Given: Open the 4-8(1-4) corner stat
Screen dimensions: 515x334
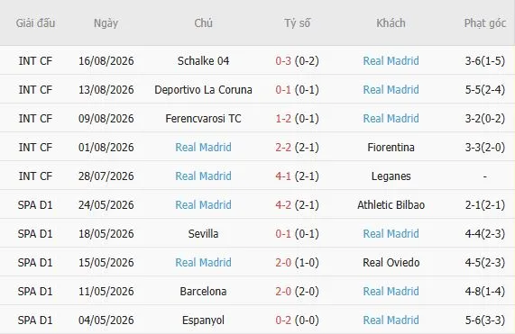Looking at the screenshot, I should pos(484,292).
